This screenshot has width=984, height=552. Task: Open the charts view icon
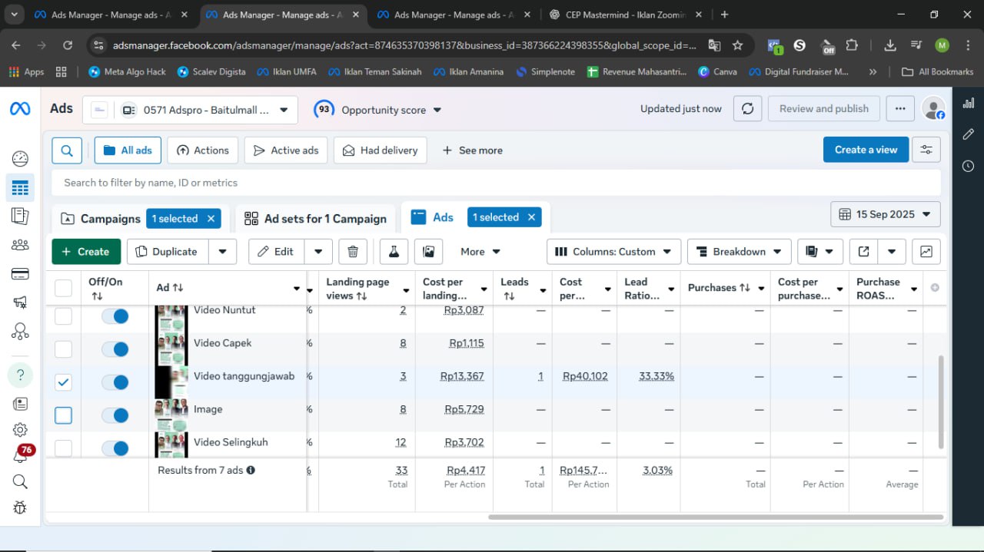click(x=926, y=252)
